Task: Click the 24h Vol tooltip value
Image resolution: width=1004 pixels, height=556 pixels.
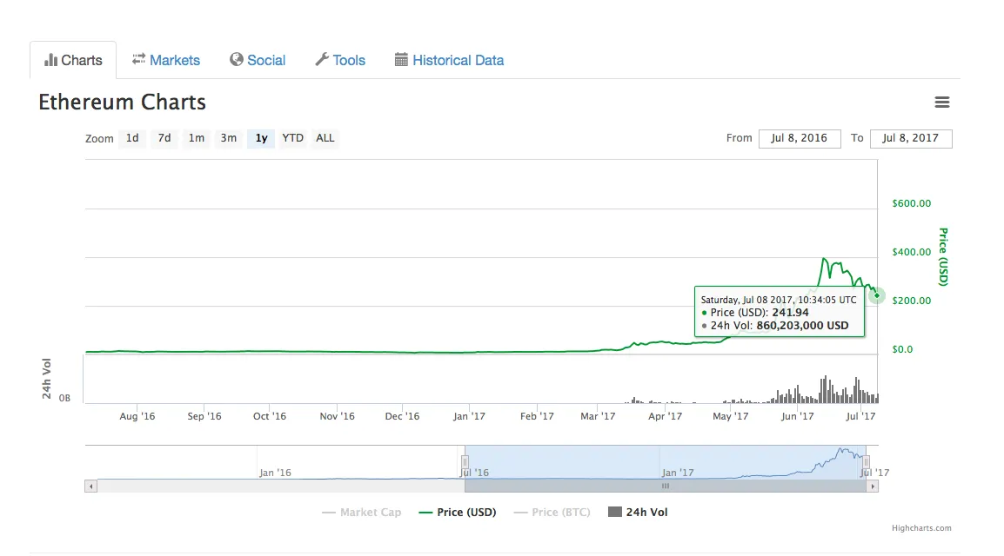Action: (802, 325)
